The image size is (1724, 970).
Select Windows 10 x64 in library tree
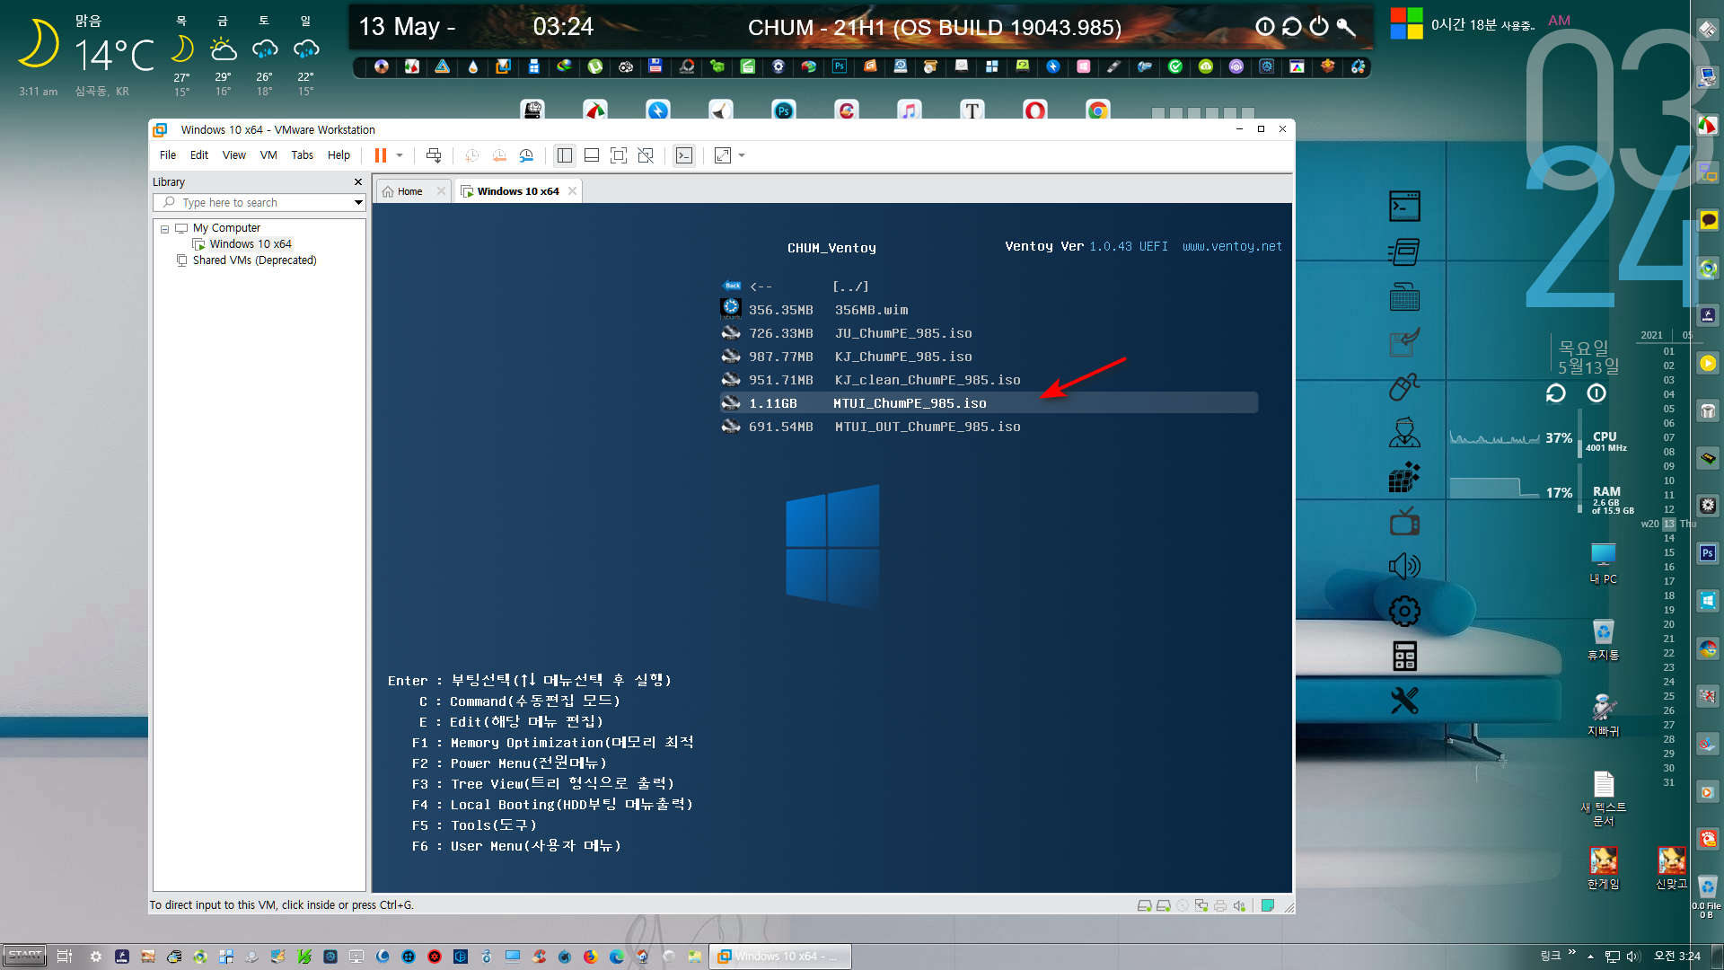pos(251,244)
